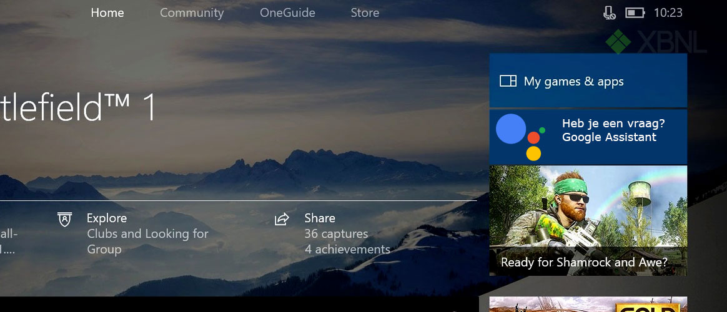Select the Battlefield 1 game title
The image size is (727, 312).
(78, 108)
